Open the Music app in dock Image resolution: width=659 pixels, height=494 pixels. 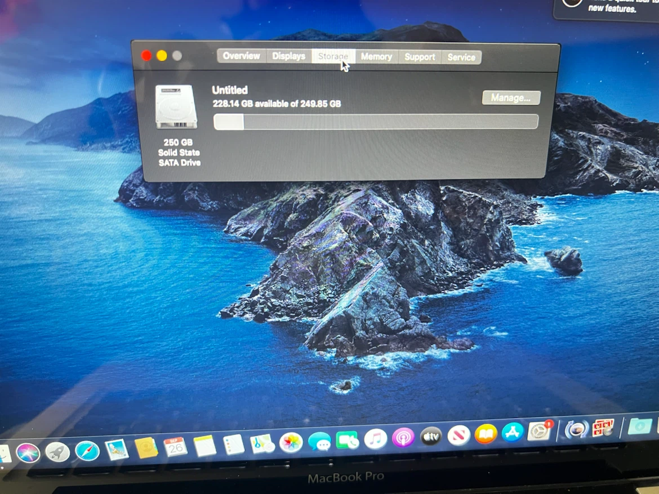coord(375,439)
